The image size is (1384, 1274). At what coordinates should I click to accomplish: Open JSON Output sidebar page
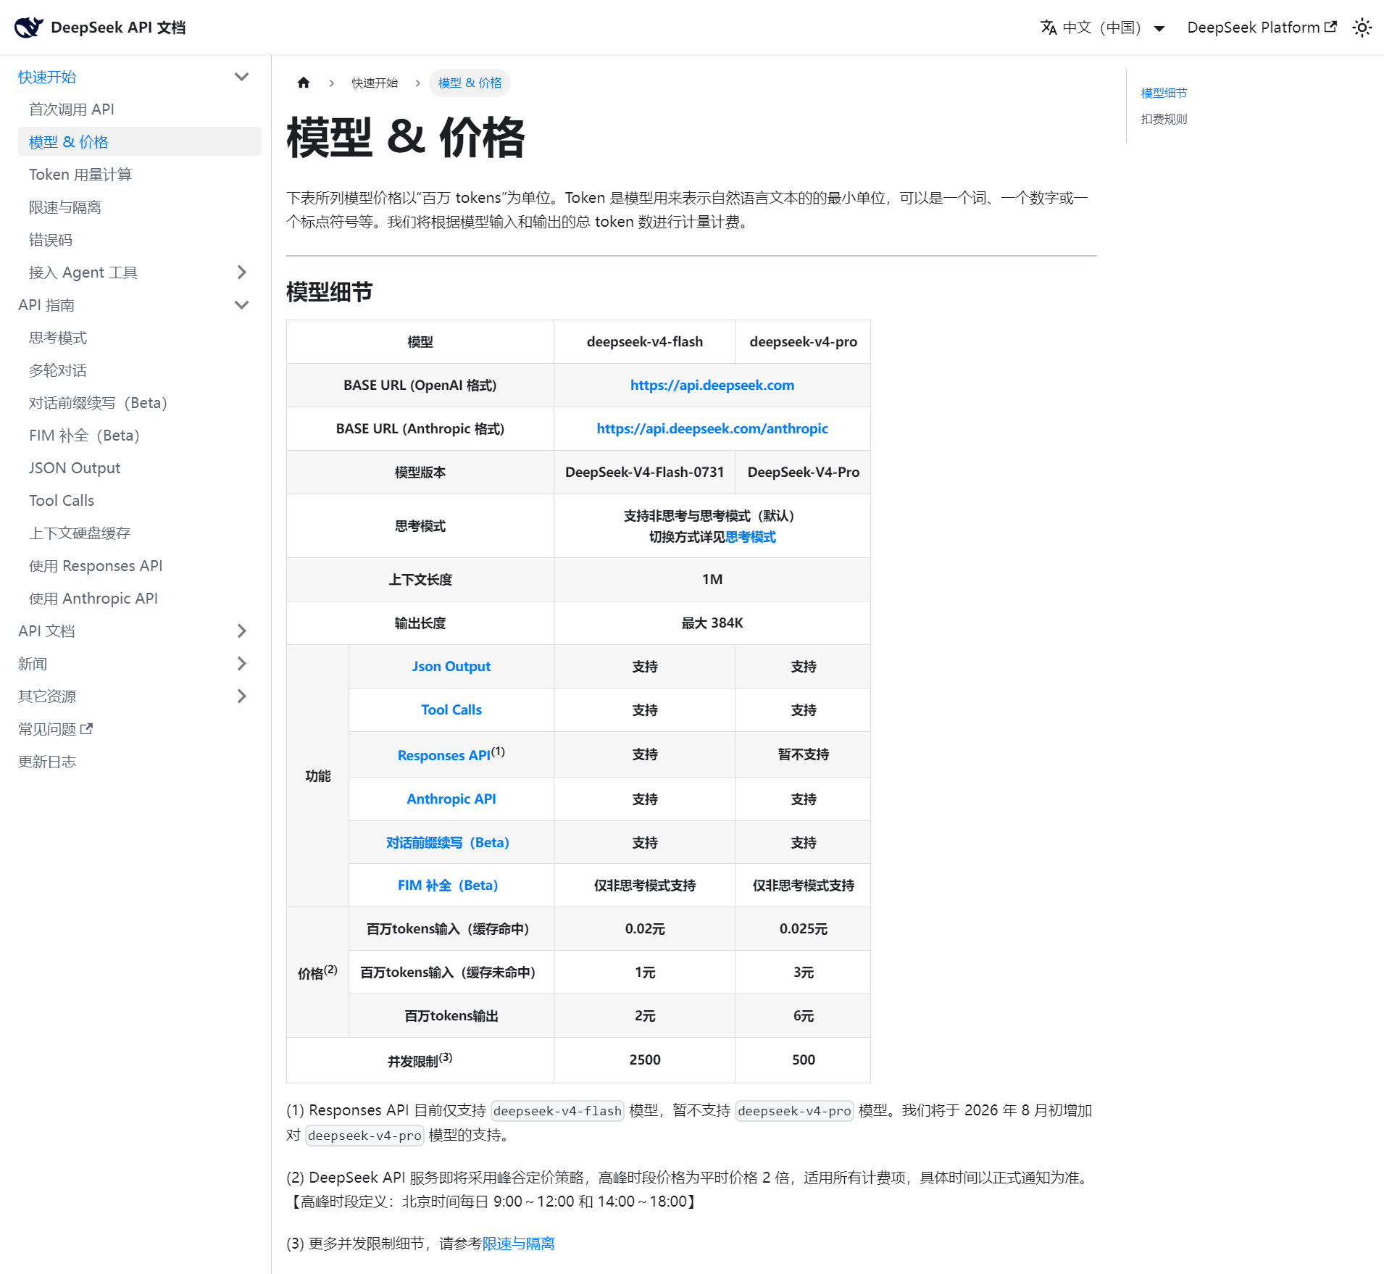pyautogui.click(x=140, y=468)
